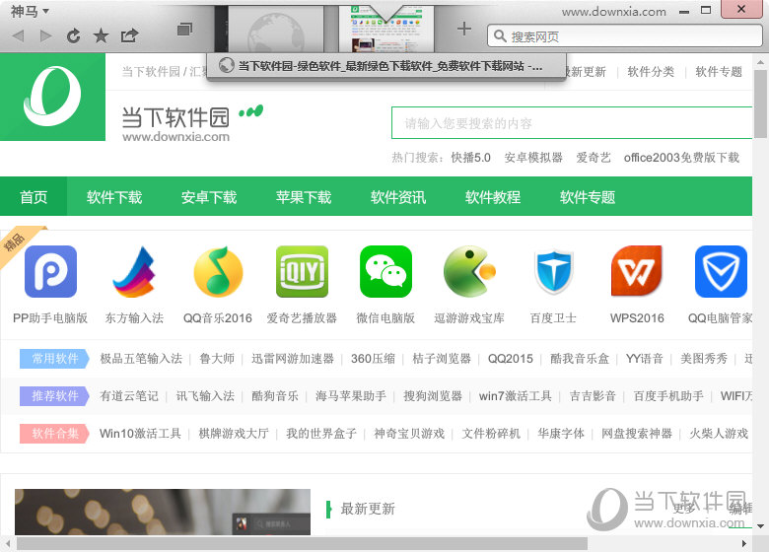Open the tab overview windows icon
769x552 pixels.
point(184,30)
